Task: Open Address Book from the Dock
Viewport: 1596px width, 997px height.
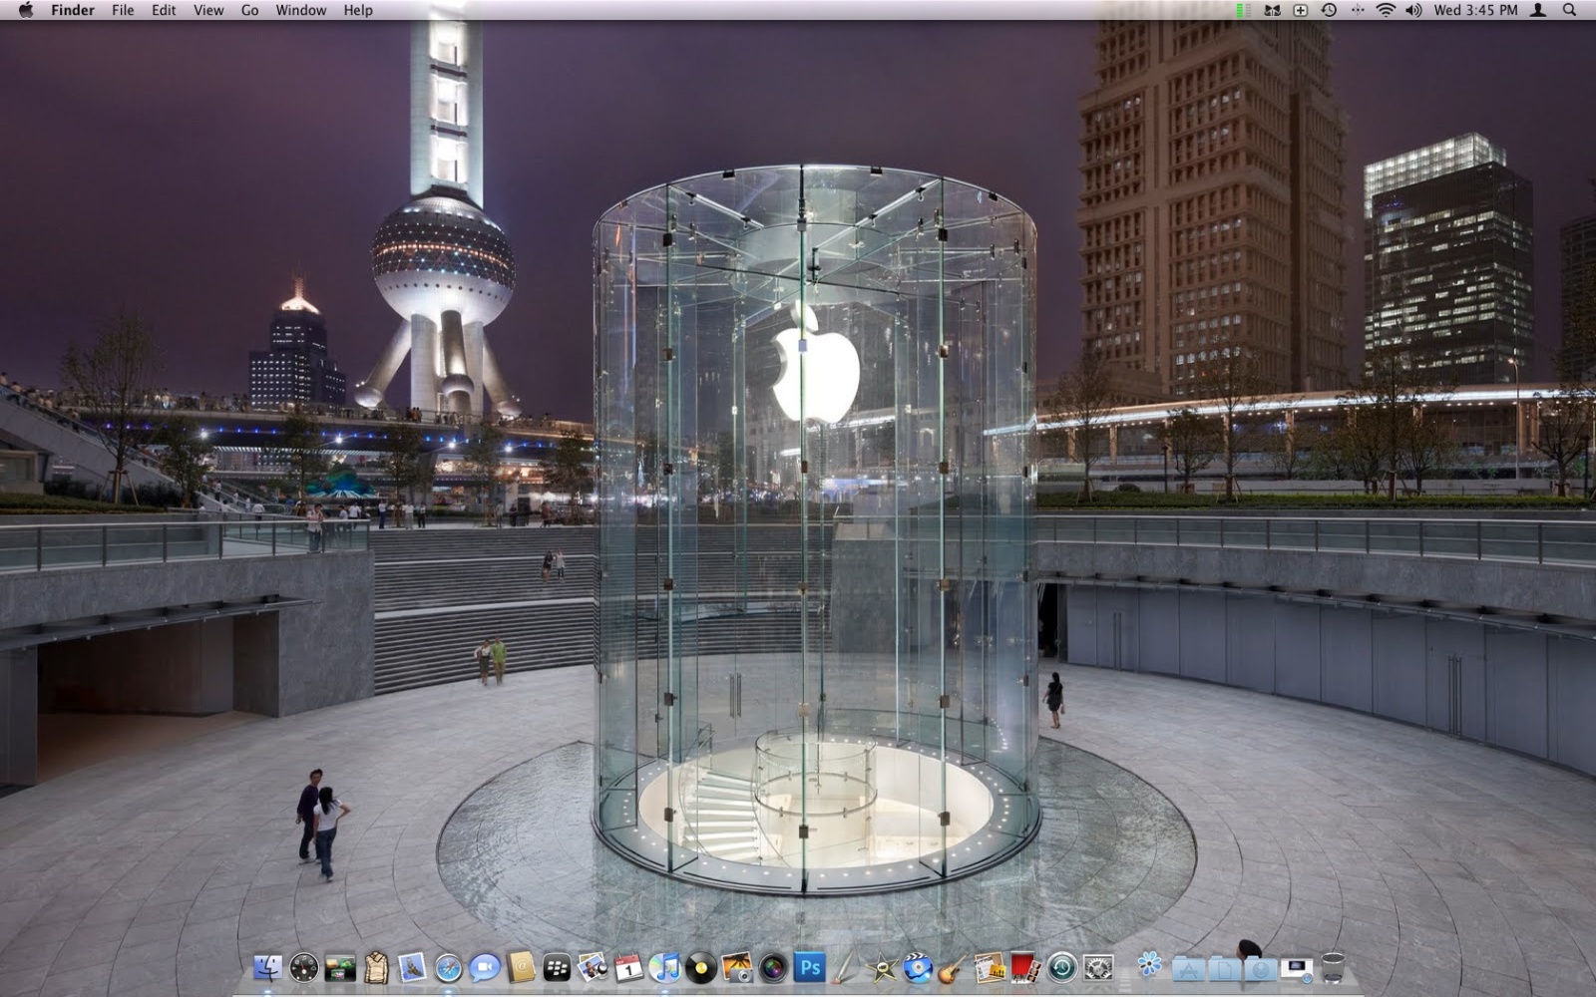Action: pyautogui.click(x=521, y=967)
